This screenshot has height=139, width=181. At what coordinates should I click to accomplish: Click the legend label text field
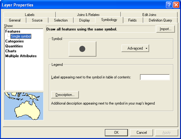(x=155, y=77)
